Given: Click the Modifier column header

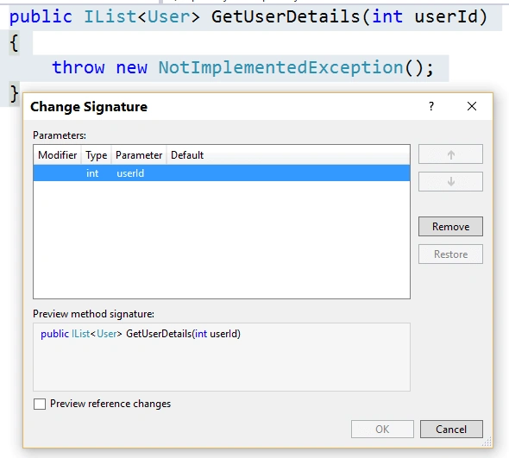Looking at the screenshot, I should click(x=58, y=155).
